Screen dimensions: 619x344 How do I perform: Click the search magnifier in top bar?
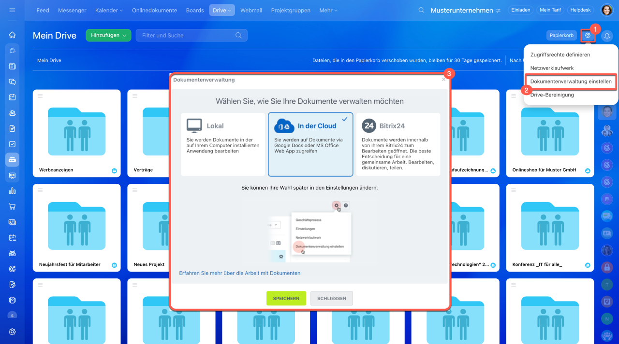point(422,10)
